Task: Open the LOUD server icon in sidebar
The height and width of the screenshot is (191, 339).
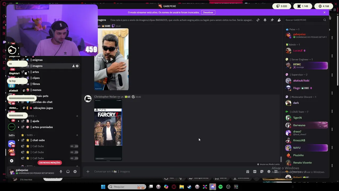Action: coord(12,127)
